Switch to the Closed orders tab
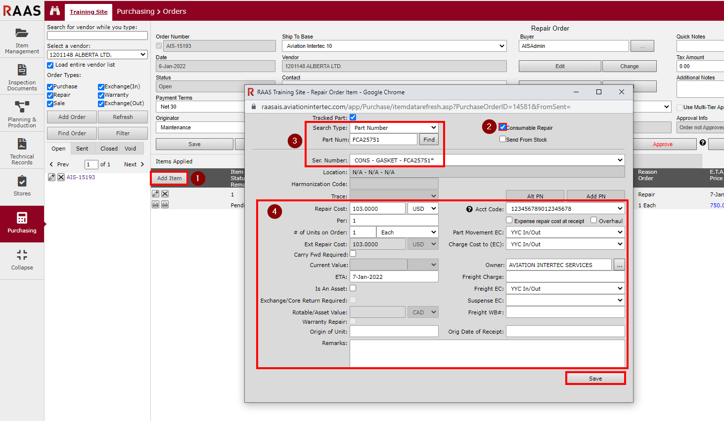The height and width of the screenshot is (421, 724). click(109, 149)
